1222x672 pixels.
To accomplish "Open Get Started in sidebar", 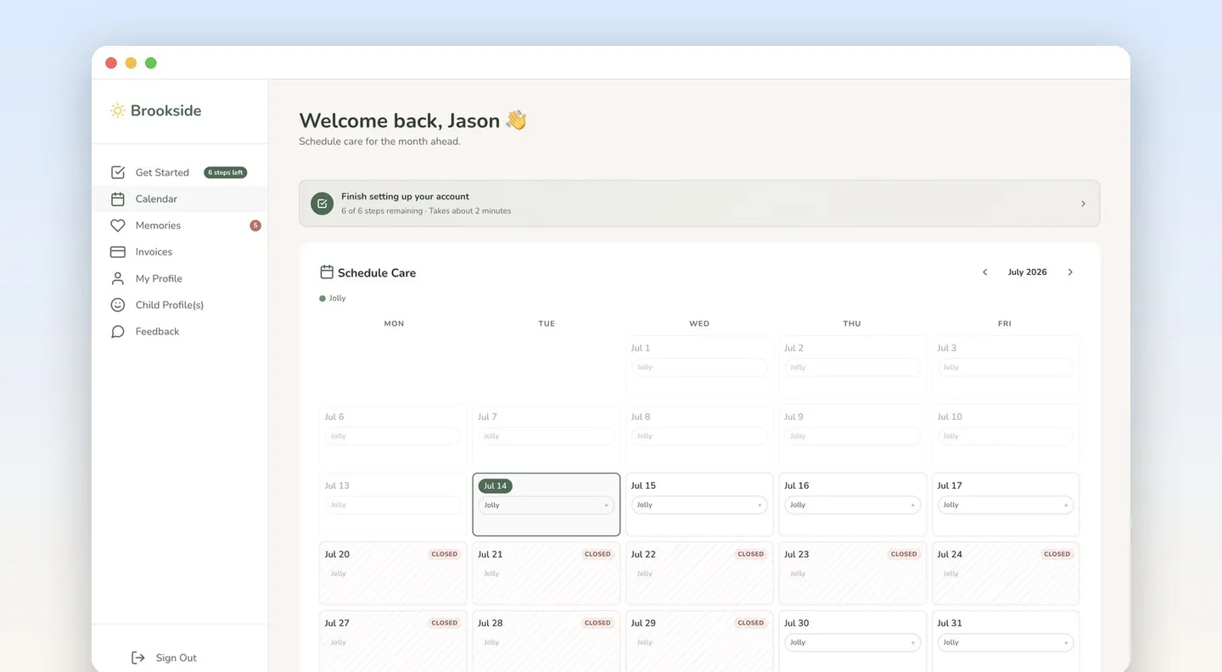I will [179, 172].
